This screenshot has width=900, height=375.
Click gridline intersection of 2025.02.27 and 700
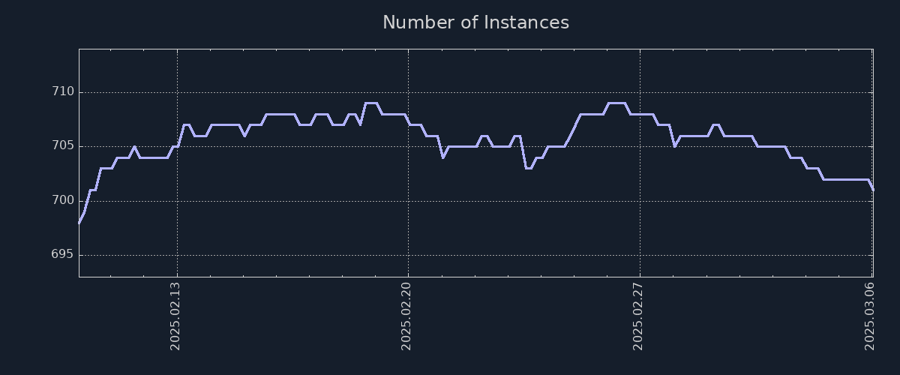pyautogui.click(x=640, y=200)
